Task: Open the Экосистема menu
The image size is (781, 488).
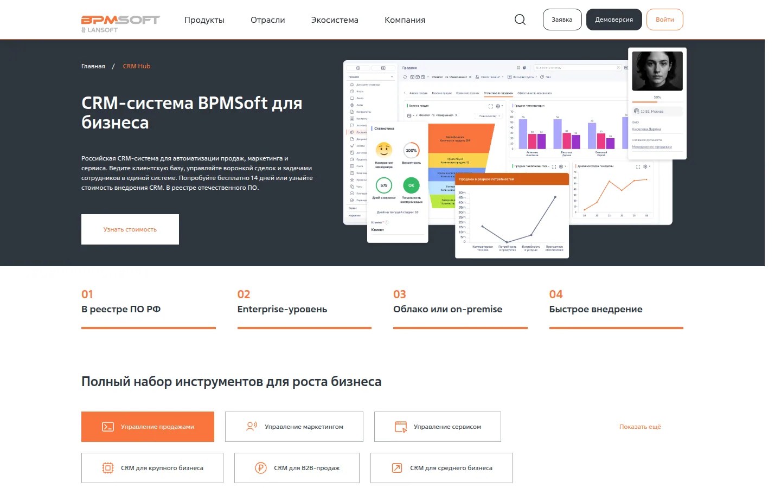Action: pos(335,20)
